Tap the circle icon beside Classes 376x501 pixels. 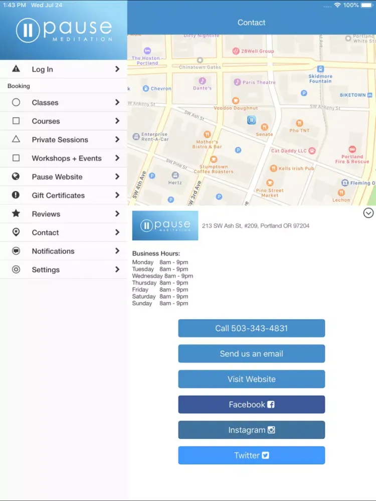(x=16, y=102)
